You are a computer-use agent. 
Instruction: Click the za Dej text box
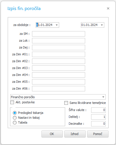[59, 47]
